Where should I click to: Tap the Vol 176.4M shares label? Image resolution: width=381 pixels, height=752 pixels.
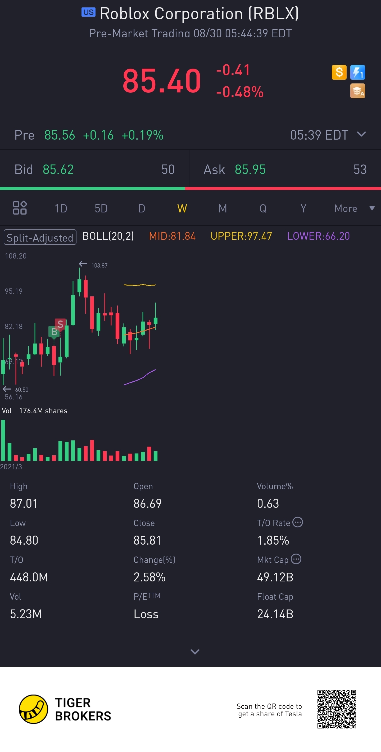click(34, 411)
